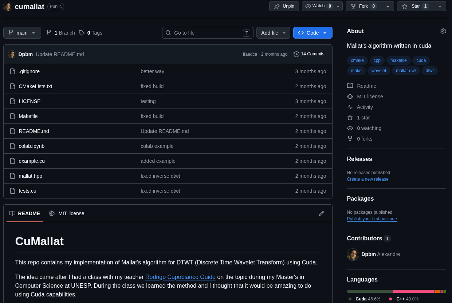
Task: Open the Add file dropdown
Action: 273,33
